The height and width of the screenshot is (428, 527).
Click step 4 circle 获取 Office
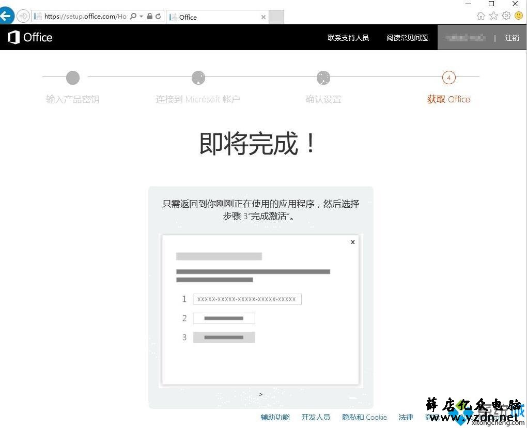[x=448, y=78]
